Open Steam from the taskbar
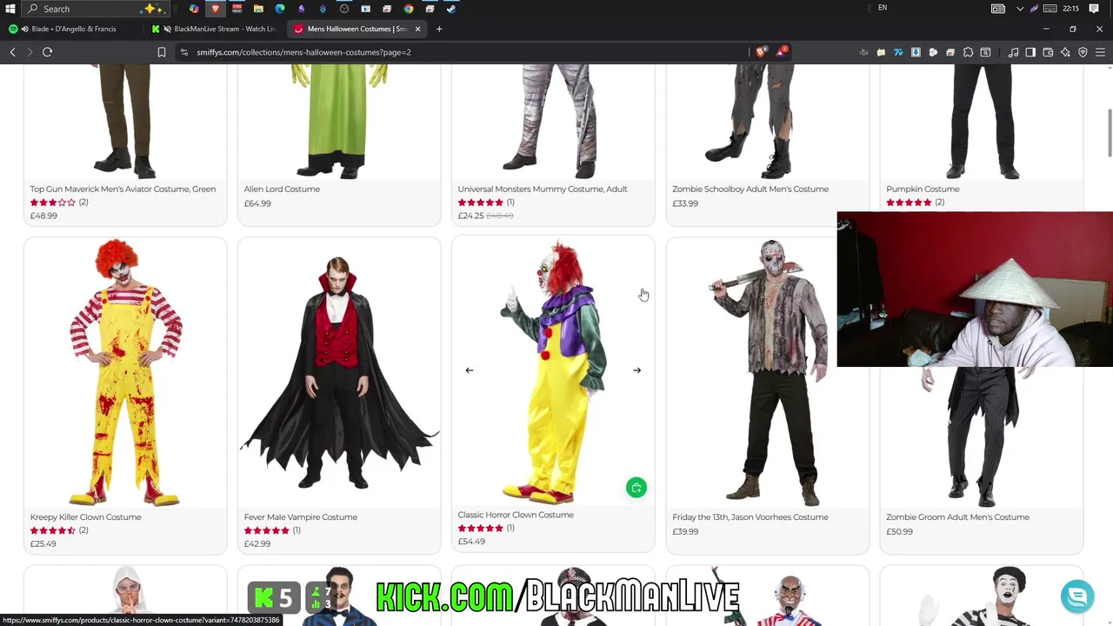The image size is (1113, 626). [451, 9]
